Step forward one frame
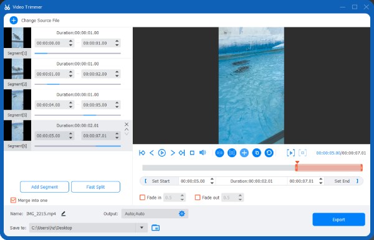The height and width of the screenshot is (240, 374). point(173,153)
